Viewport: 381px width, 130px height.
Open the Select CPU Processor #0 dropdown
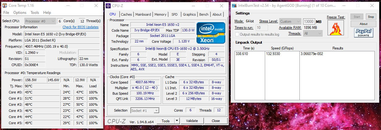coord(39,21)
